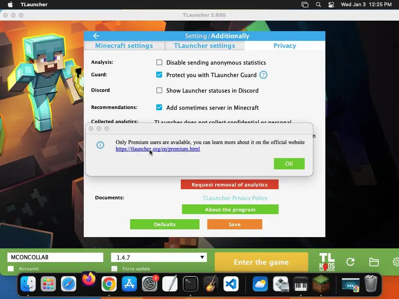Click the Defaults button

(x=165, y=224)
